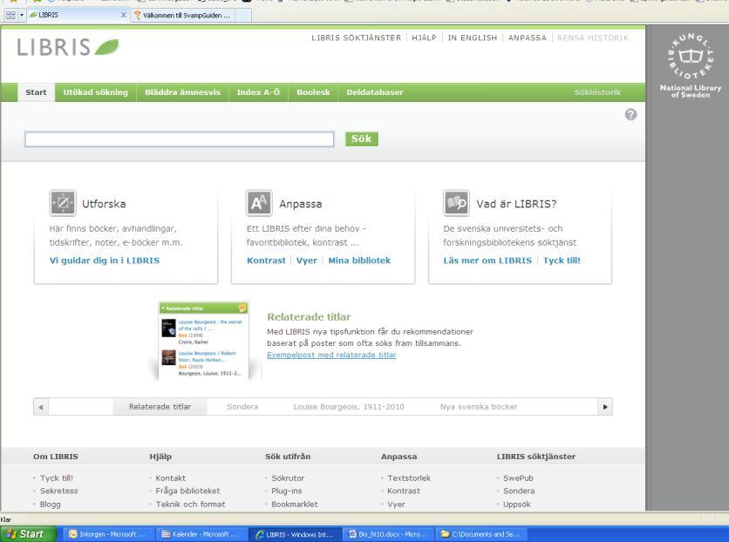Open the Bläddra ämnesvis tab

[x=183, y=92]
